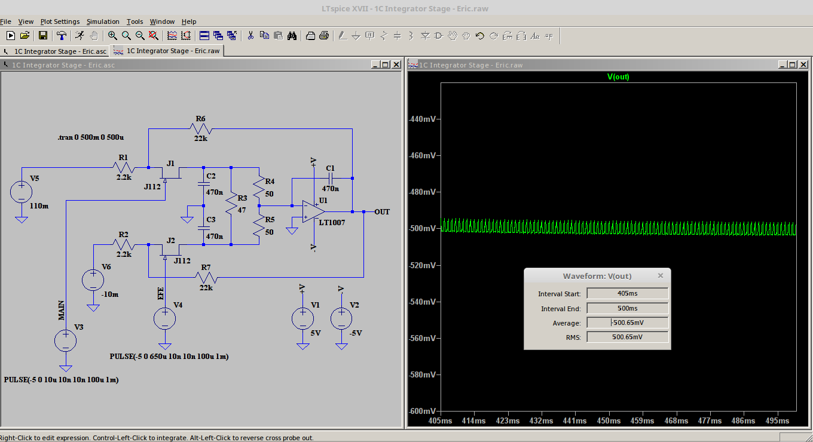Open Control Panel hammer icon
The width and height of the screenshot is (813, 442).
(61, 36)
